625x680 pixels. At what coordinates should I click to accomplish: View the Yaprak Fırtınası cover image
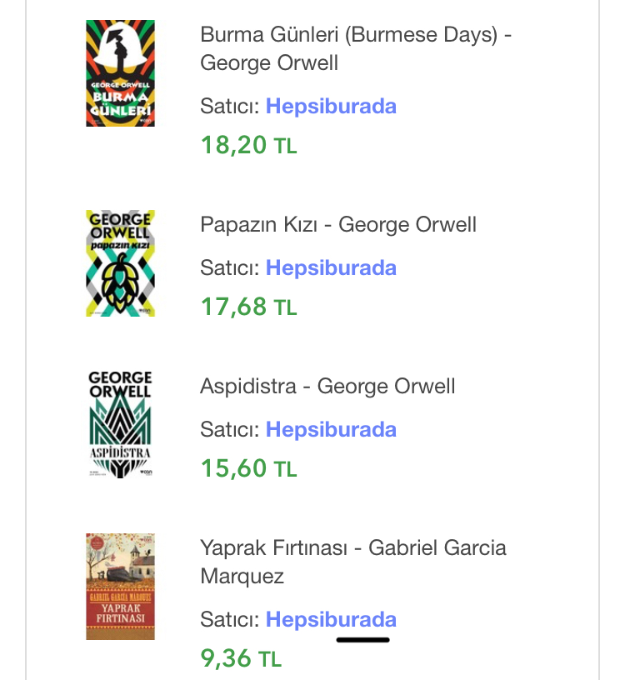pos(120,587)
